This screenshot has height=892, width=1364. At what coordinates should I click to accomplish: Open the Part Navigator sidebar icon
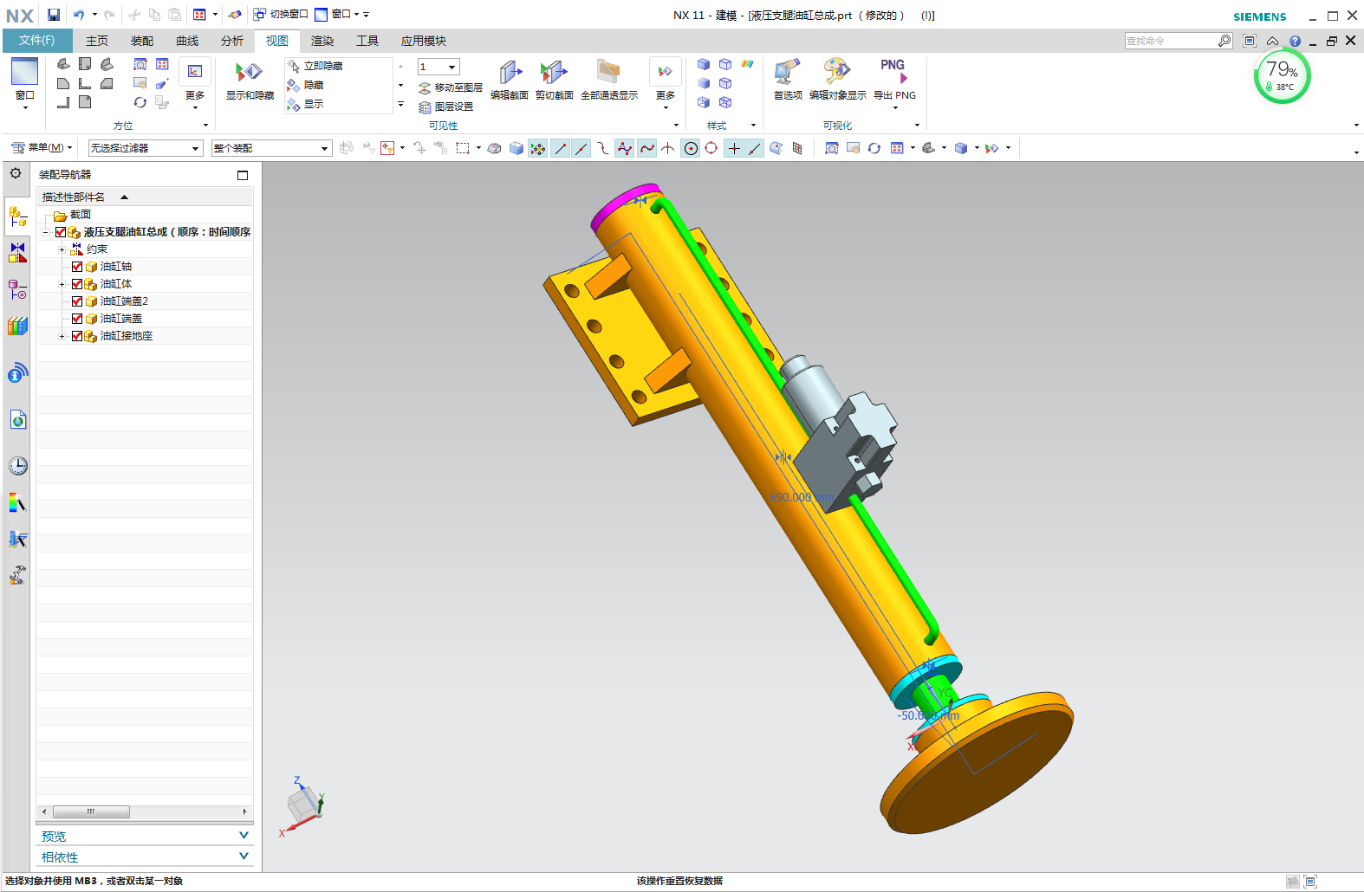[17, 290]
